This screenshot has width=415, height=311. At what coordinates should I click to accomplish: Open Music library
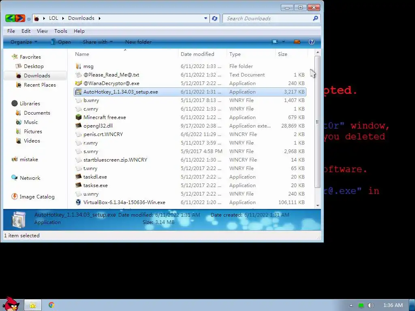click(31, 122)
